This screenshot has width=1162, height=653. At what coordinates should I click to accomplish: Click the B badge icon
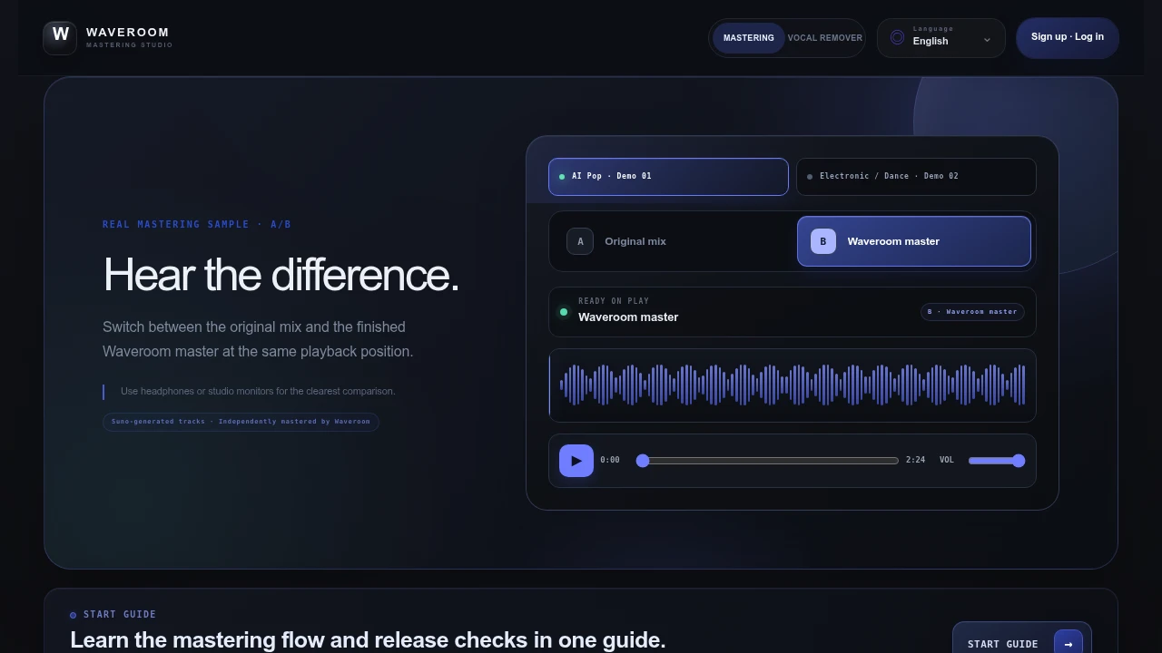pyautogui.click(x=822, y=241)
